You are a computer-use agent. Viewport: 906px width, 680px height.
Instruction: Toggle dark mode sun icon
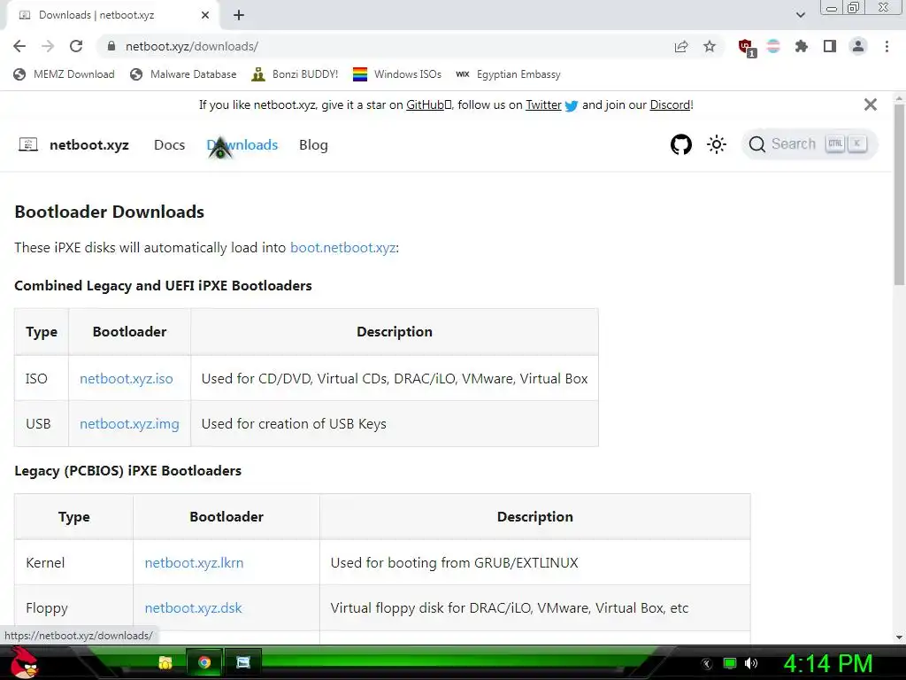[x=717, y=144]
